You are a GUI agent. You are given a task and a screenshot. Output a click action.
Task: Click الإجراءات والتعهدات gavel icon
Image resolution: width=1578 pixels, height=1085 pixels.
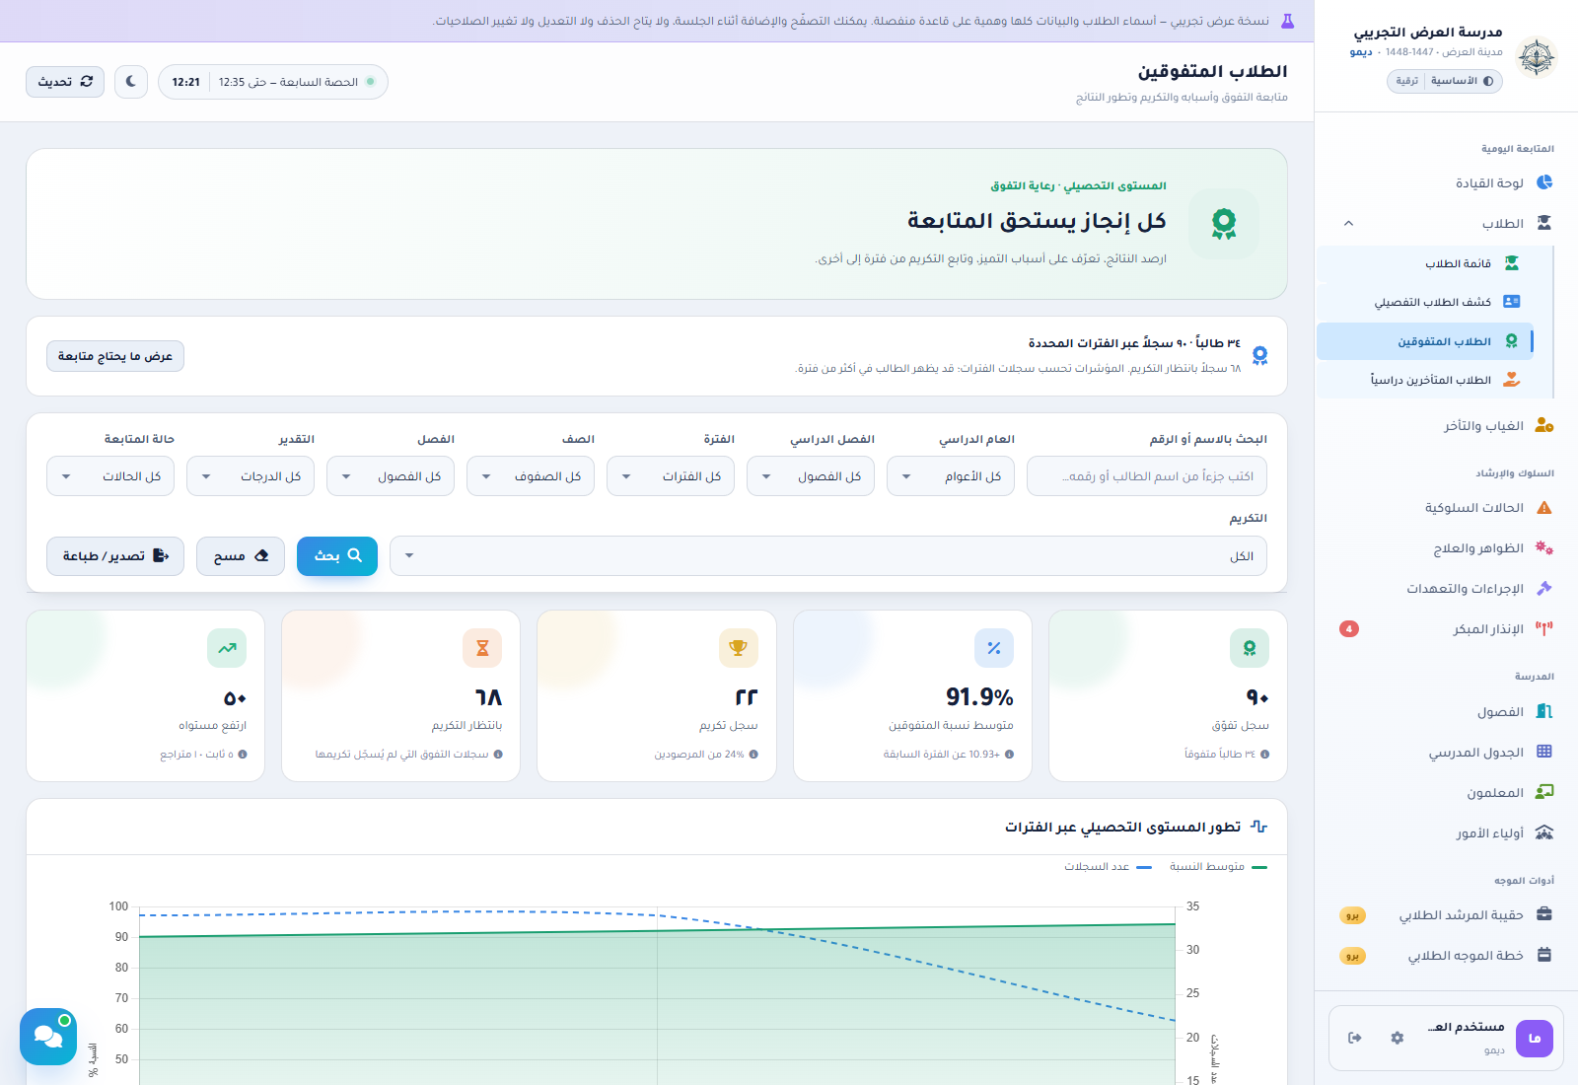(1544, 589)
